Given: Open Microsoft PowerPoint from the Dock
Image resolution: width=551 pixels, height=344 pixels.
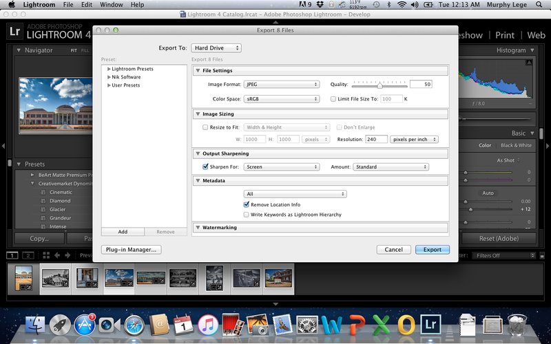Looking at the screenshot, I should coord(357,325).
